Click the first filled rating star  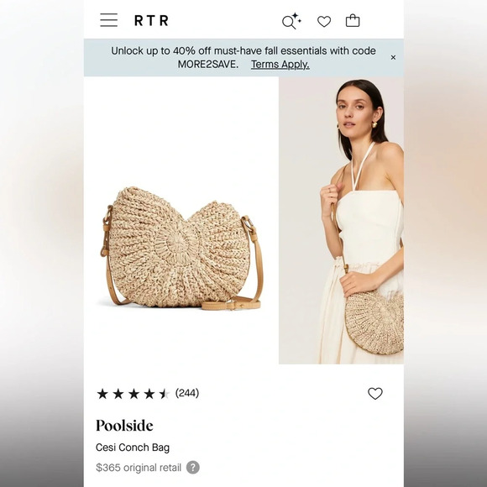(x=102, y=394)
